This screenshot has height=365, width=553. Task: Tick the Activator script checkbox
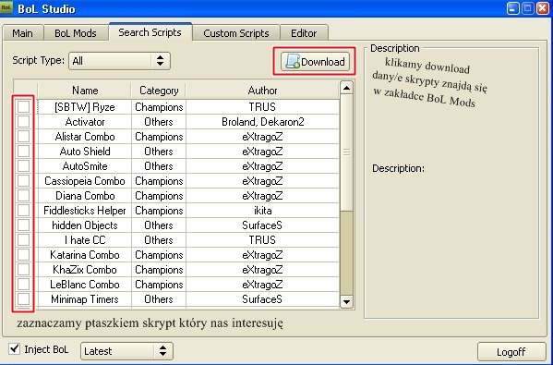click(24, 121)
